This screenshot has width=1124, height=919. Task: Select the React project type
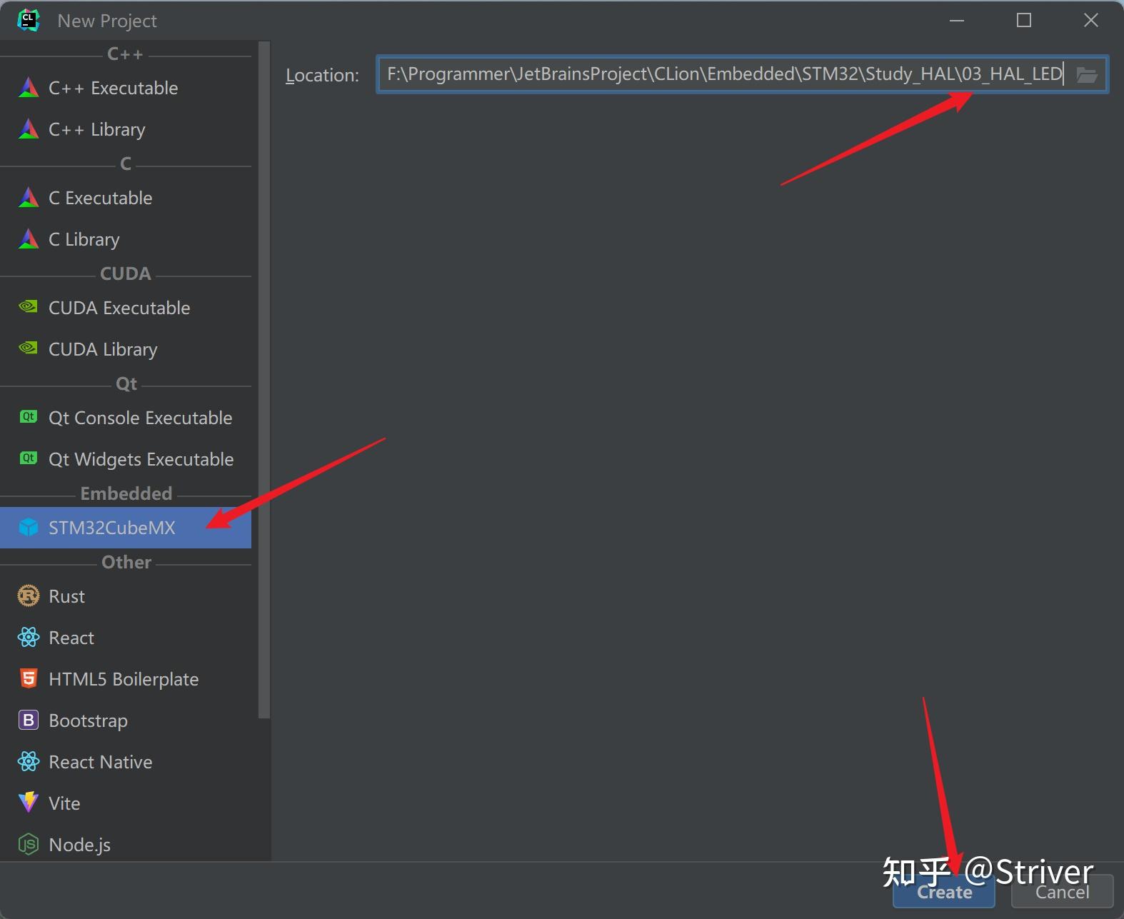126,638
